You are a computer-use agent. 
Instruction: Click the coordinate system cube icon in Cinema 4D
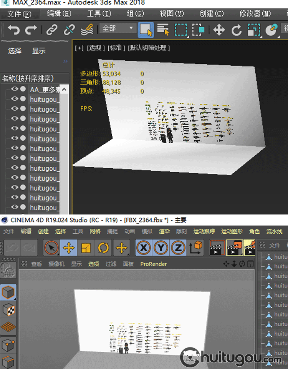[195, 248]
